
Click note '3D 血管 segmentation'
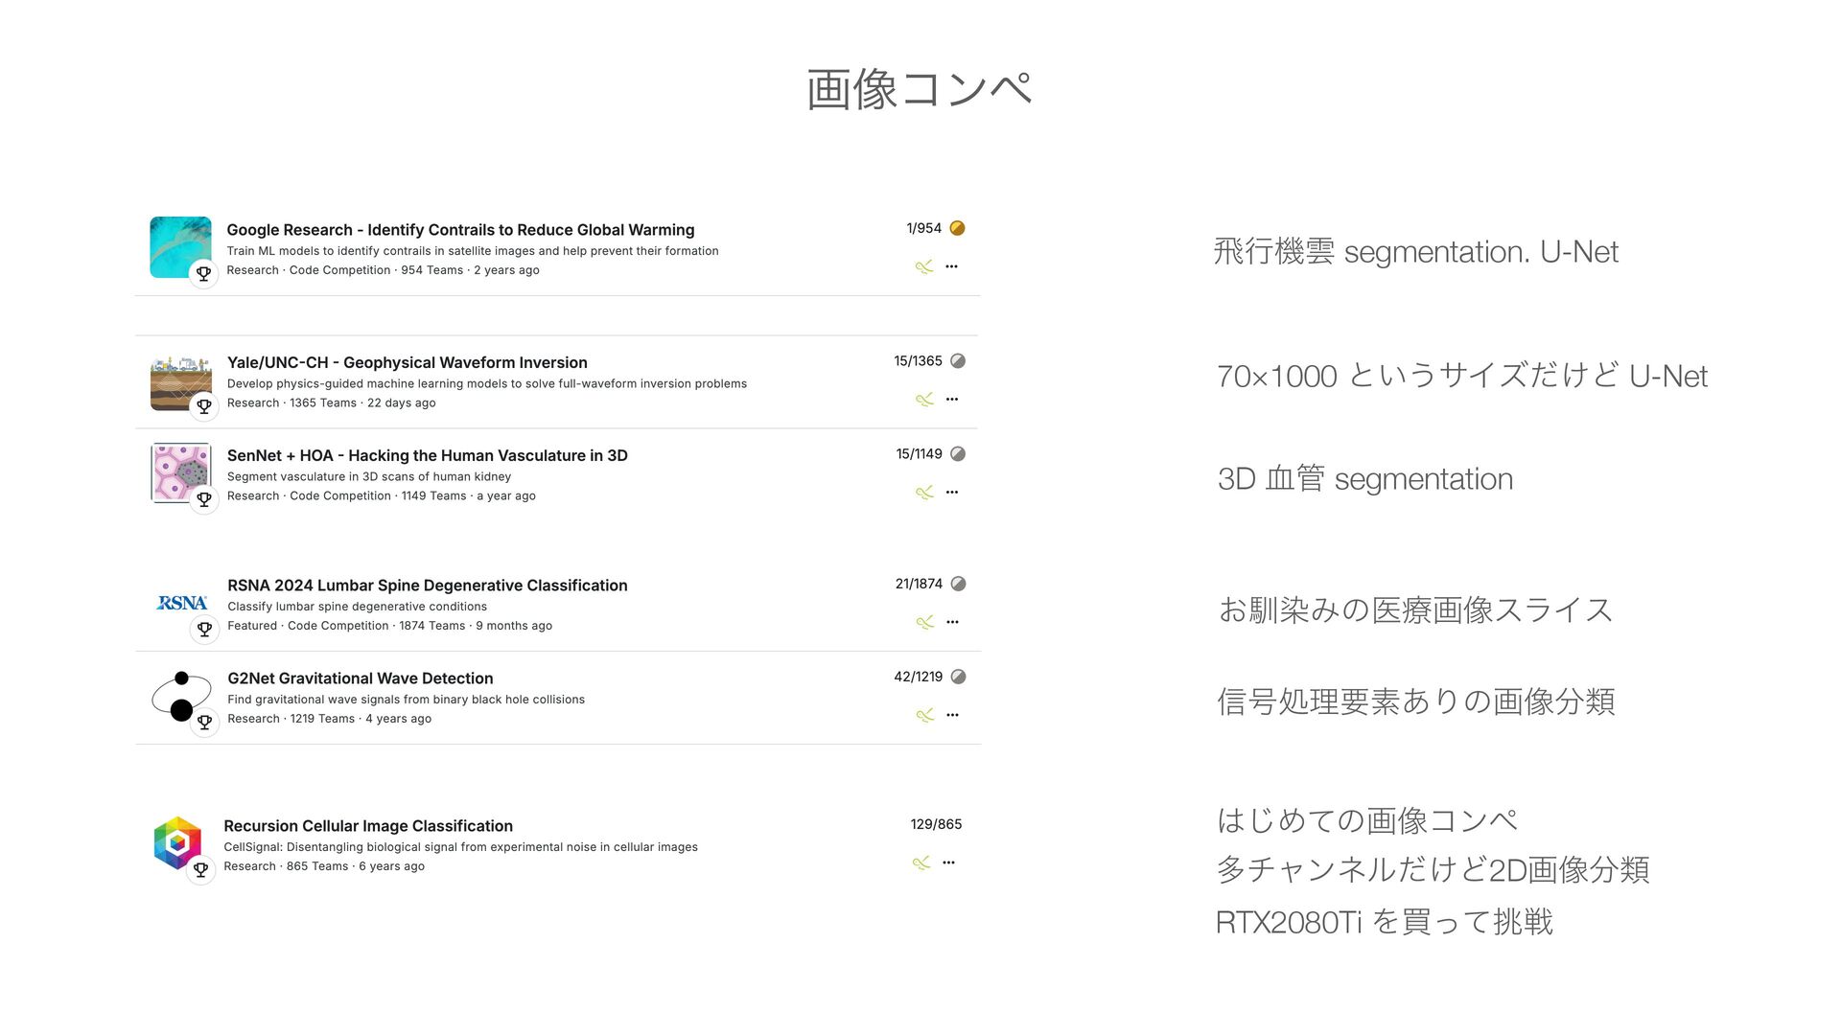point(1365,478)
